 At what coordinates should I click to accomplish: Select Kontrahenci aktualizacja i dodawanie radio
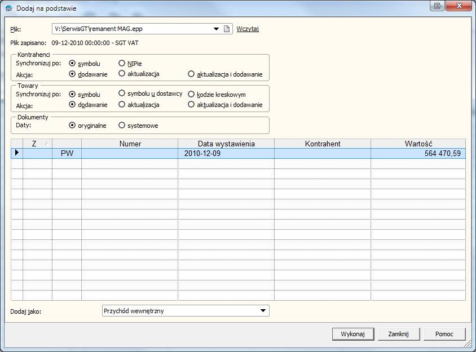[x=191, y=74]
